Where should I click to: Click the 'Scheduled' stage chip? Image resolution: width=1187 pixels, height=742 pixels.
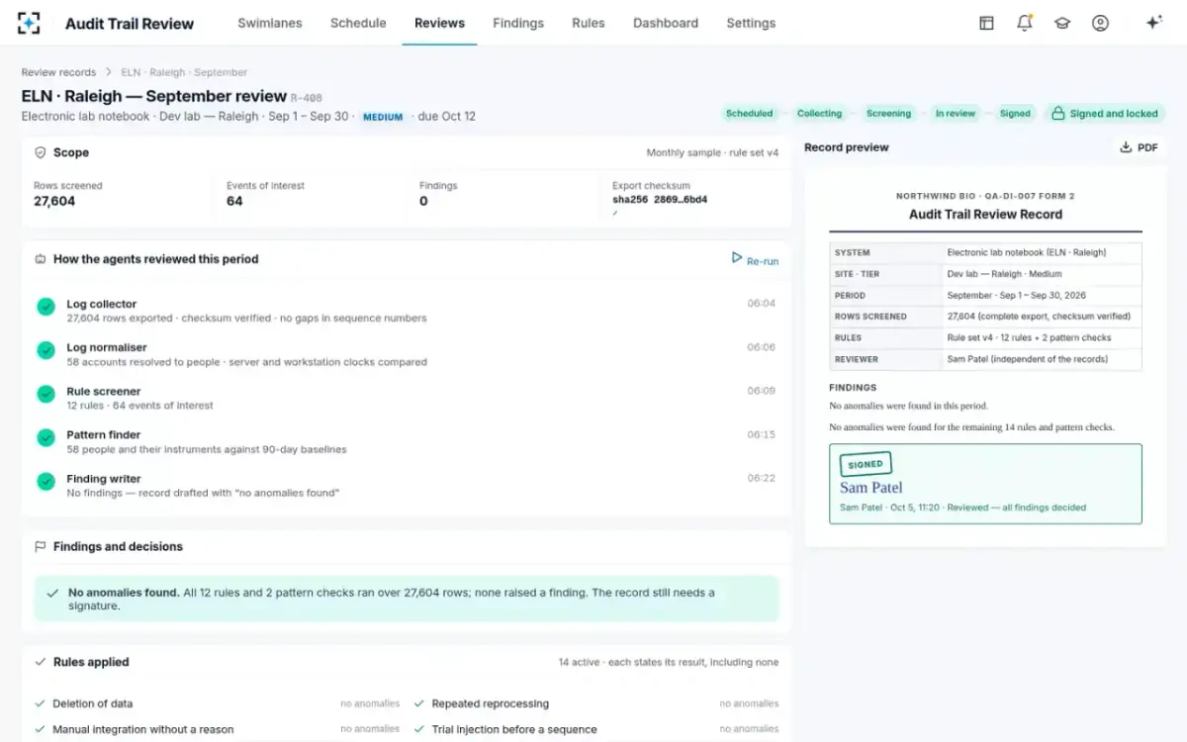point(750,114)
